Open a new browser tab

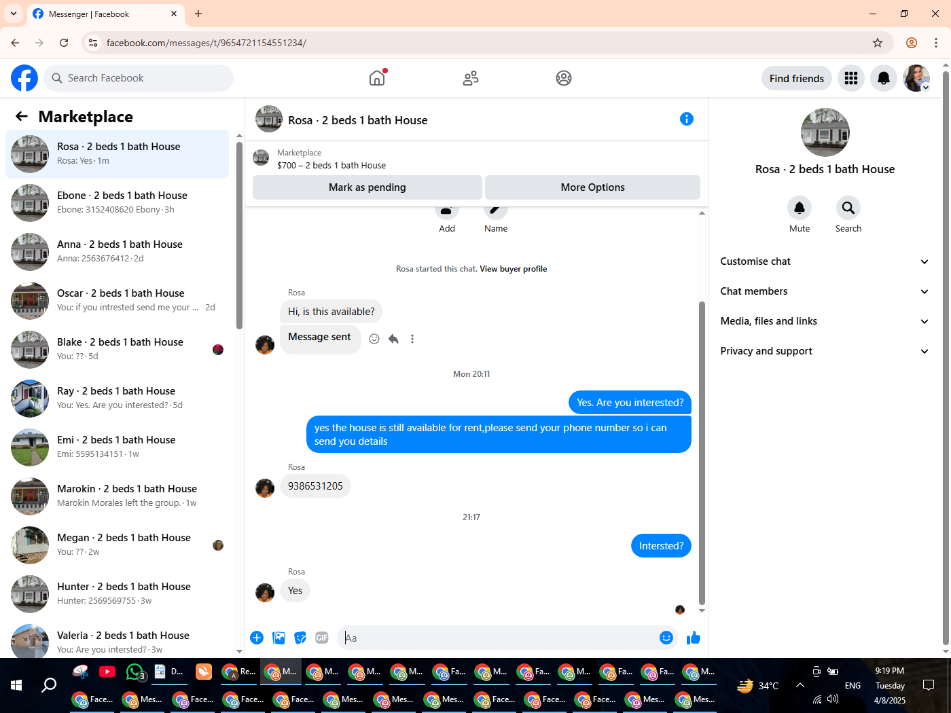coord(198,14)
